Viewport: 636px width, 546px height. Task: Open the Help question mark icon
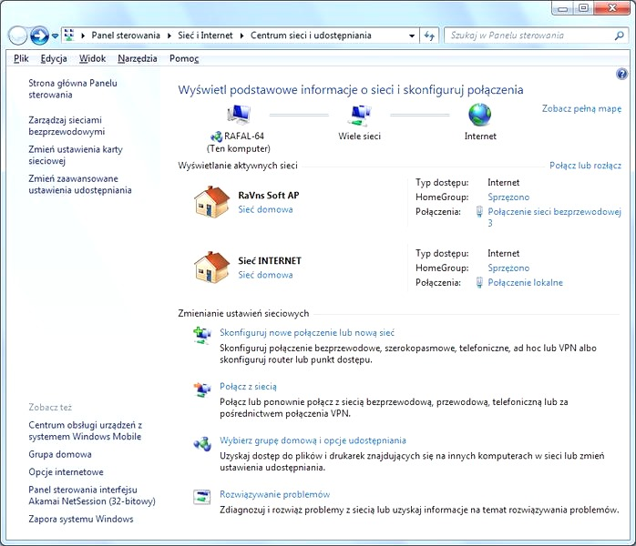pos(621,74)
